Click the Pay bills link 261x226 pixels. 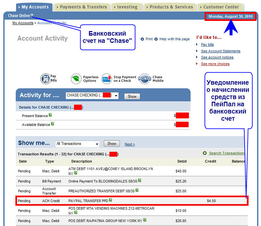(x=207, y=44)
